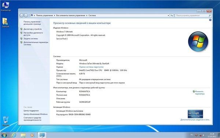Screen dimensions: 220x138
Task: Click the WORKGROUP workgroup value
Action: point(85,102)
